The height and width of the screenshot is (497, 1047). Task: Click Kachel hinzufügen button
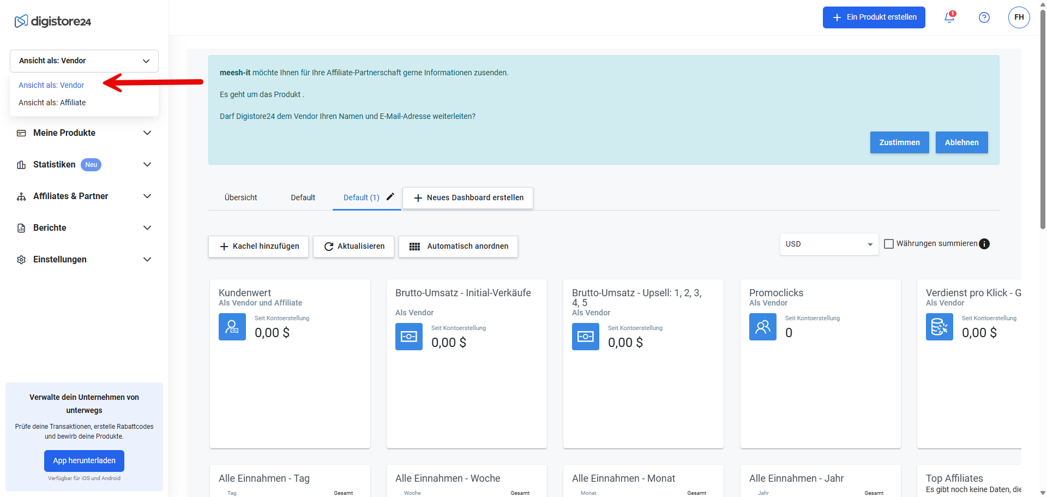point(258,247)
